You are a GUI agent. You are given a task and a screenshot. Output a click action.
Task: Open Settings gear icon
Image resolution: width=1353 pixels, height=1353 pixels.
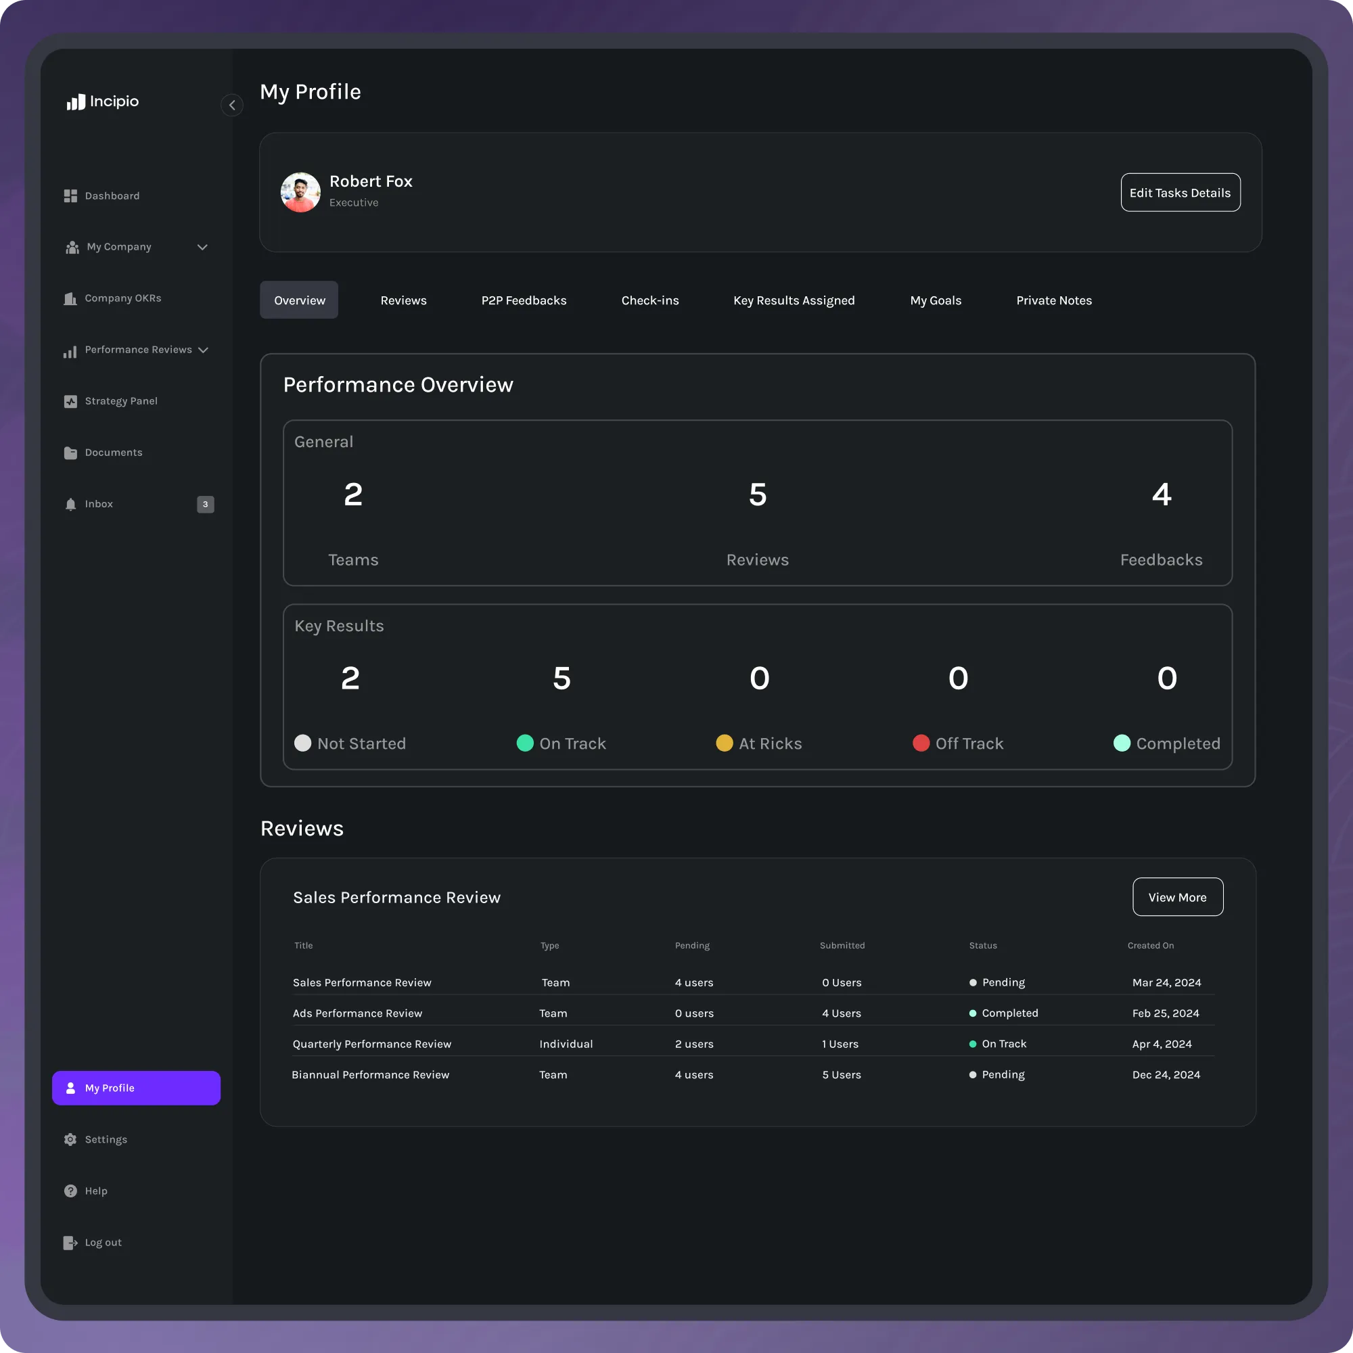point(70,1139)
